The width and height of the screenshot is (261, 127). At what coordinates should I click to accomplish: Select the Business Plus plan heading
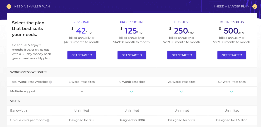tap(232, 22)
